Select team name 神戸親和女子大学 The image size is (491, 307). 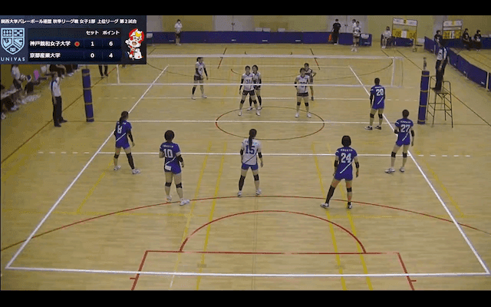50,44
